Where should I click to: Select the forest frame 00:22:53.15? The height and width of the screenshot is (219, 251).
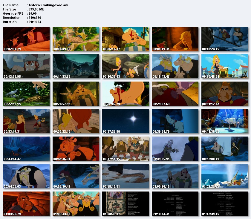tap(26, 94)
